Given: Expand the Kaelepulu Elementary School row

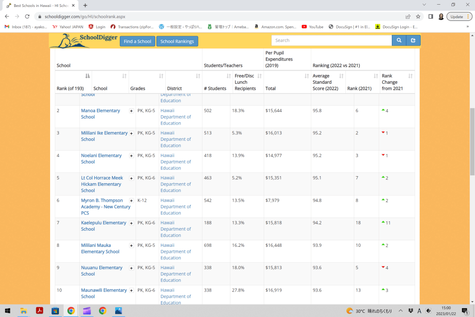Looking at the screenshot, I should 131,223.
